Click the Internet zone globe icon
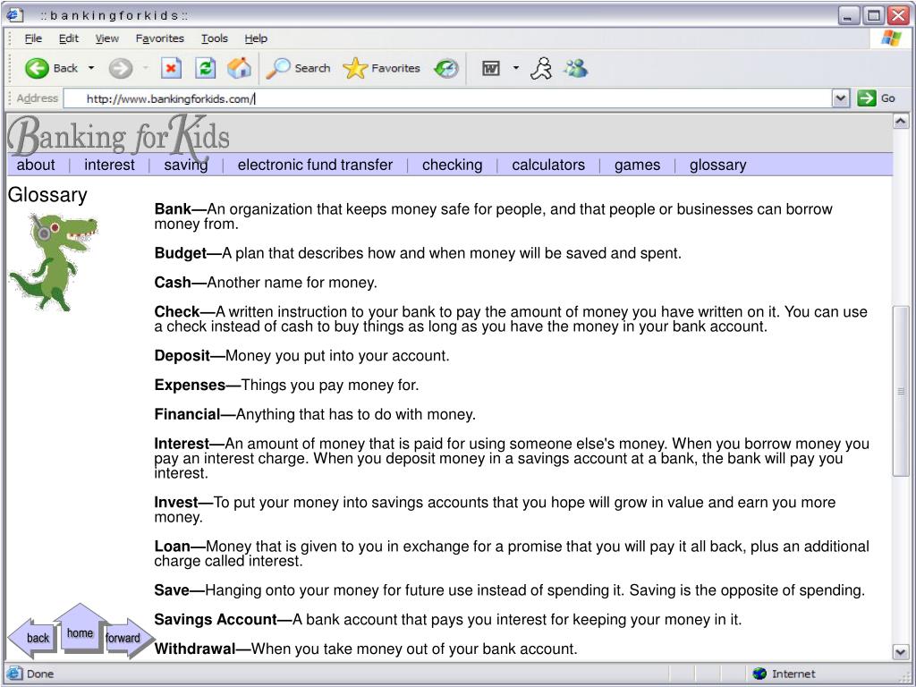 coord(759,674)
